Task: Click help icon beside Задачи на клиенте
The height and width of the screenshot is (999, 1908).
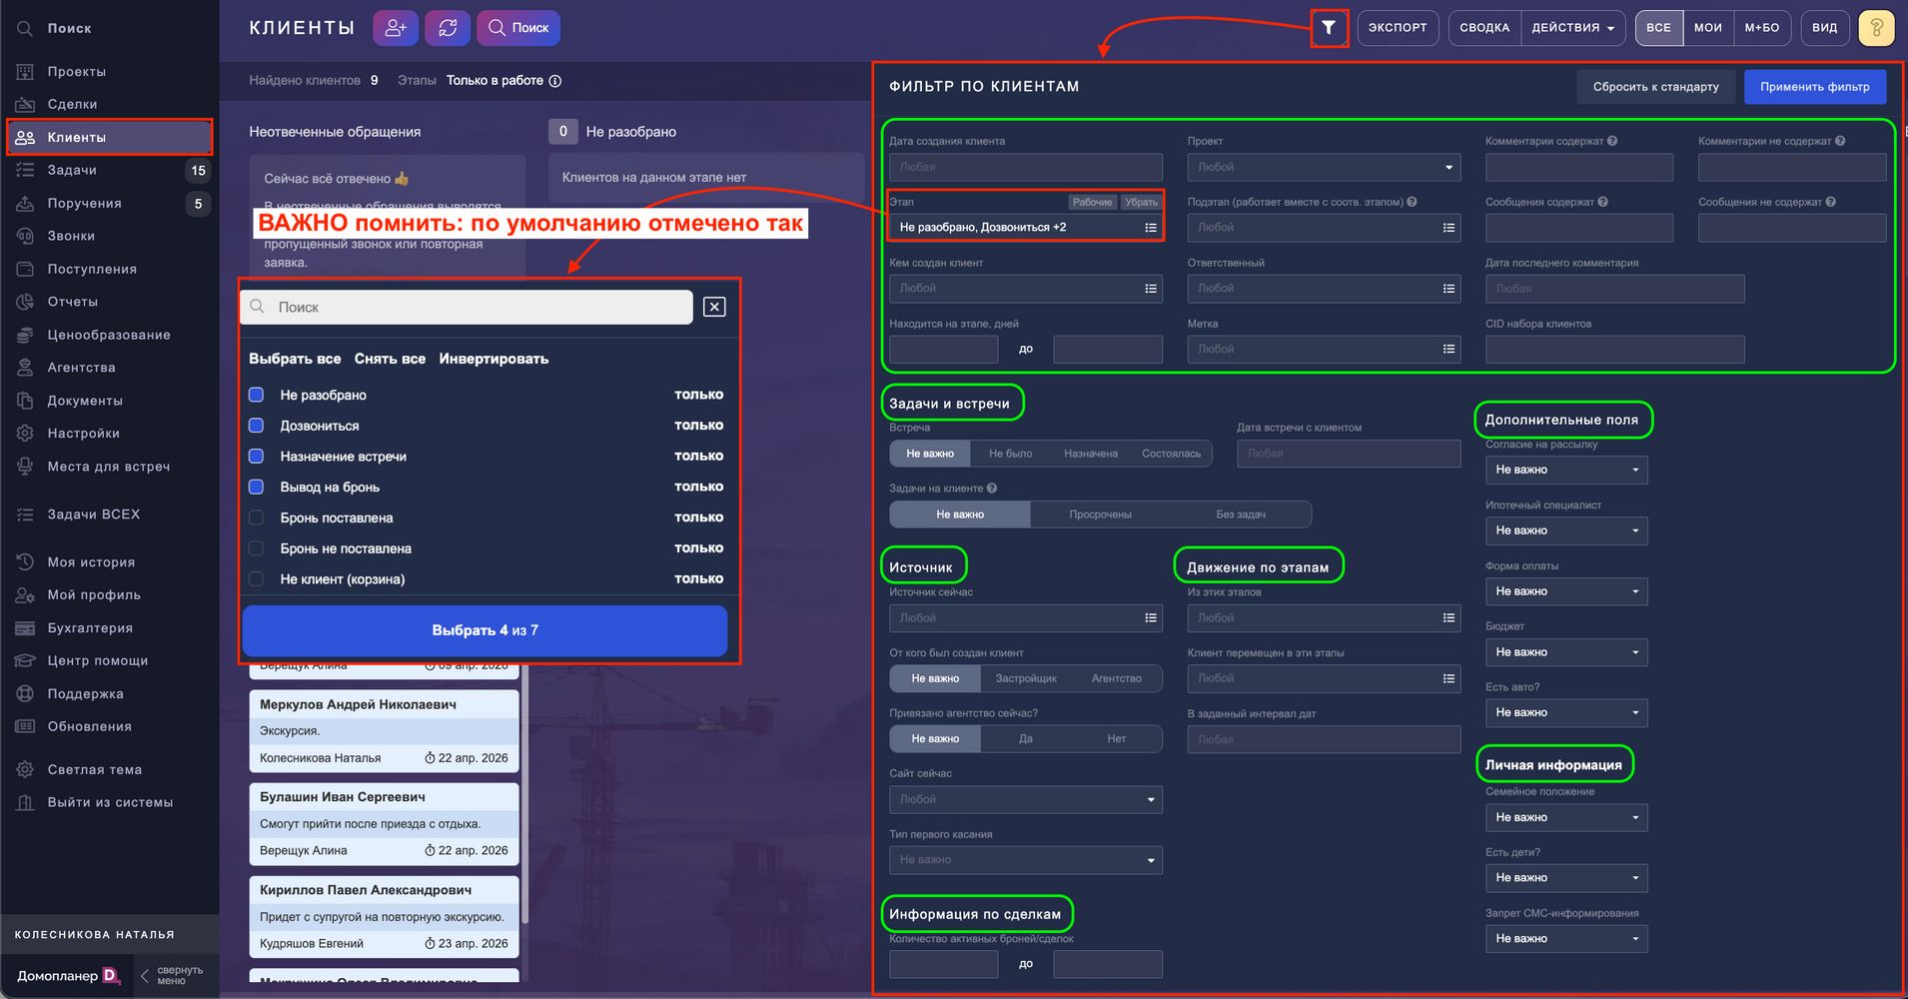Action: pos(991,489)
